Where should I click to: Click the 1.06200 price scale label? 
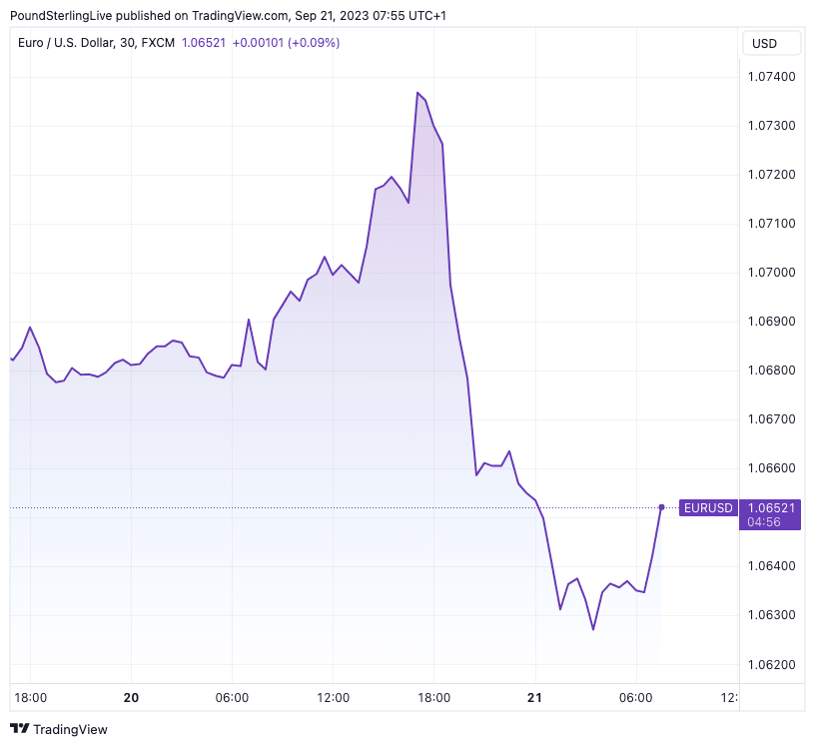[770, 664]
